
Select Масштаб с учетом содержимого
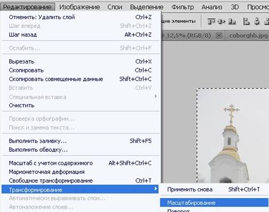(80, 163)
